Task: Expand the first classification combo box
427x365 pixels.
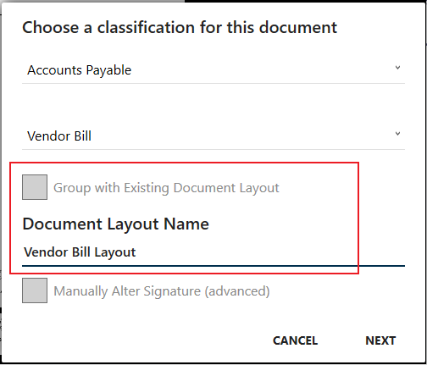Action: 213,70
